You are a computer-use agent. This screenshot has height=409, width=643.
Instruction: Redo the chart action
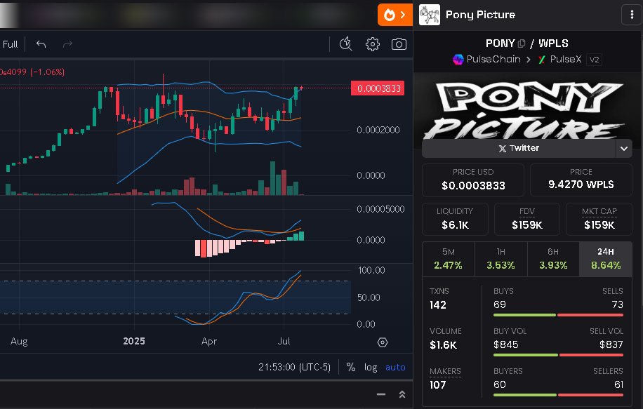(x=67, y=44)
